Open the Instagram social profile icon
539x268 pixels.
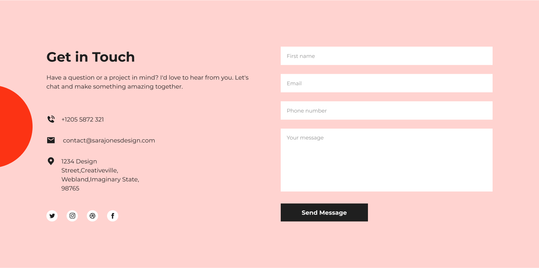(72, 216)
